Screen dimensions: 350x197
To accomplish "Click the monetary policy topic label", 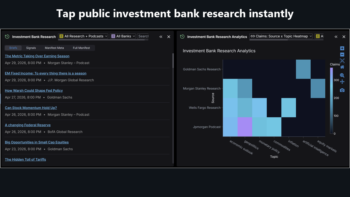I will pyautogui.click(x=269, y=146).
